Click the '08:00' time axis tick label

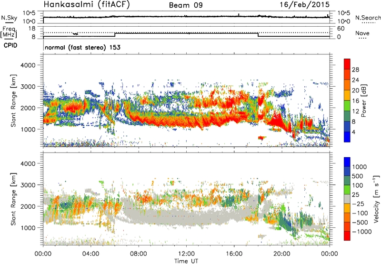tap(139, 254)
